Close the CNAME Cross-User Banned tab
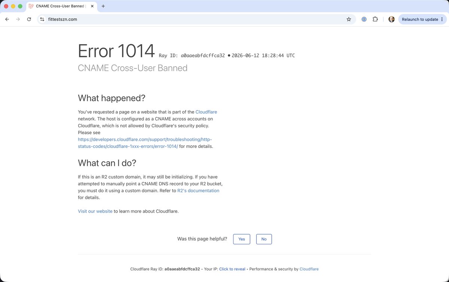Viewport: 449px width, 282px height. tap(92, 6)
